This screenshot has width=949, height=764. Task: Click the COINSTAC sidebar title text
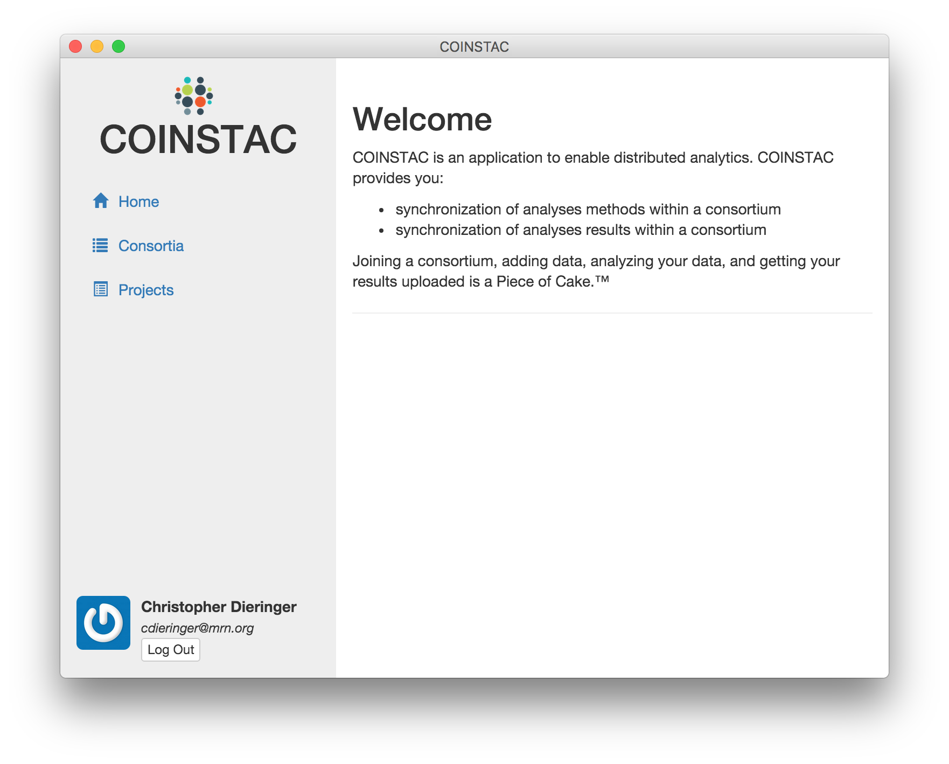coord(198,140)
